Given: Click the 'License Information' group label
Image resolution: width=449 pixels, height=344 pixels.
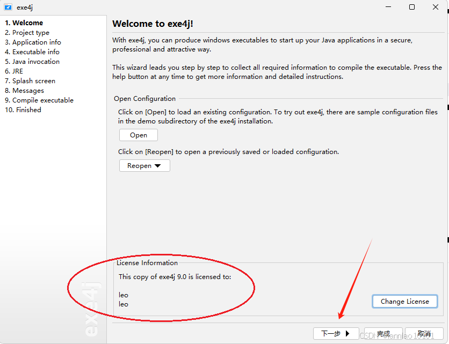Looking at the screenshot, I should pyautogui.click(x=147, y=263).
